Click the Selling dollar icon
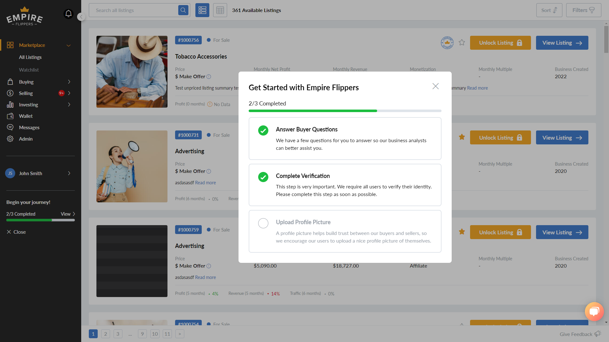Viewport: 609px width, 342px height. [x=10, y=93]
